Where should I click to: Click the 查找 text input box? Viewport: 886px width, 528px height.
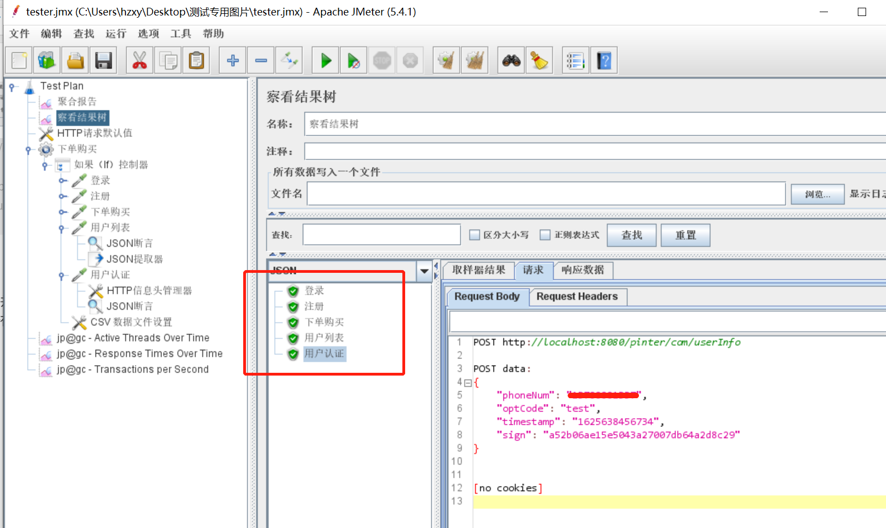coord(382,235)
